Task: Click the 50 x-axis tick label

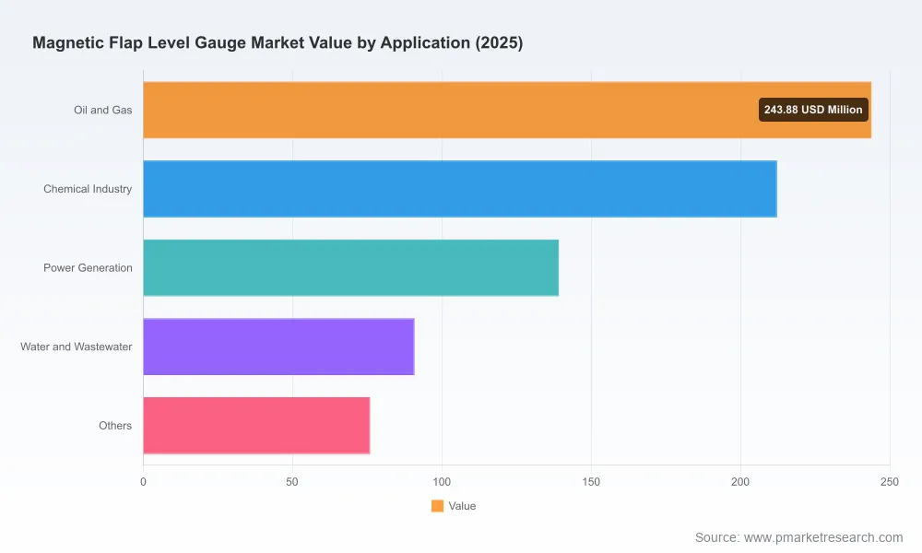Action: pos(292,482)
